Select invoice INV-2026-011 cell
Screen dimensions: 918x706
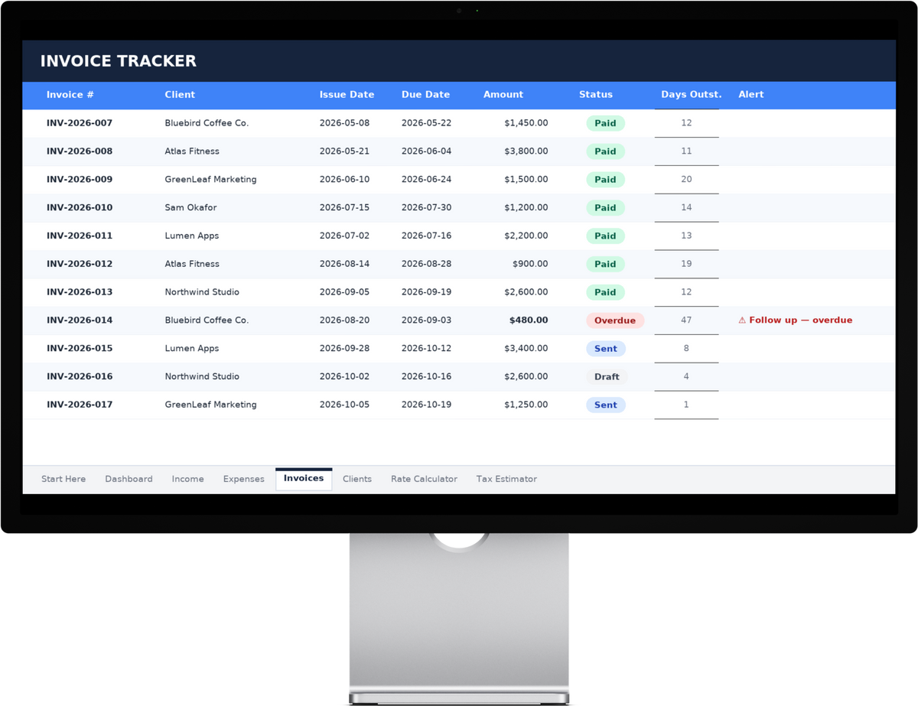(79, 236)
